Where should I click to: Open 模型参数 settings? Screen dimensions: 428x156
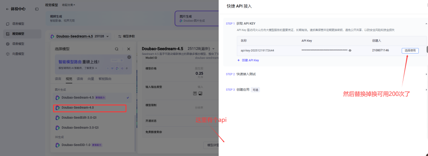click(x=126, y=36)
